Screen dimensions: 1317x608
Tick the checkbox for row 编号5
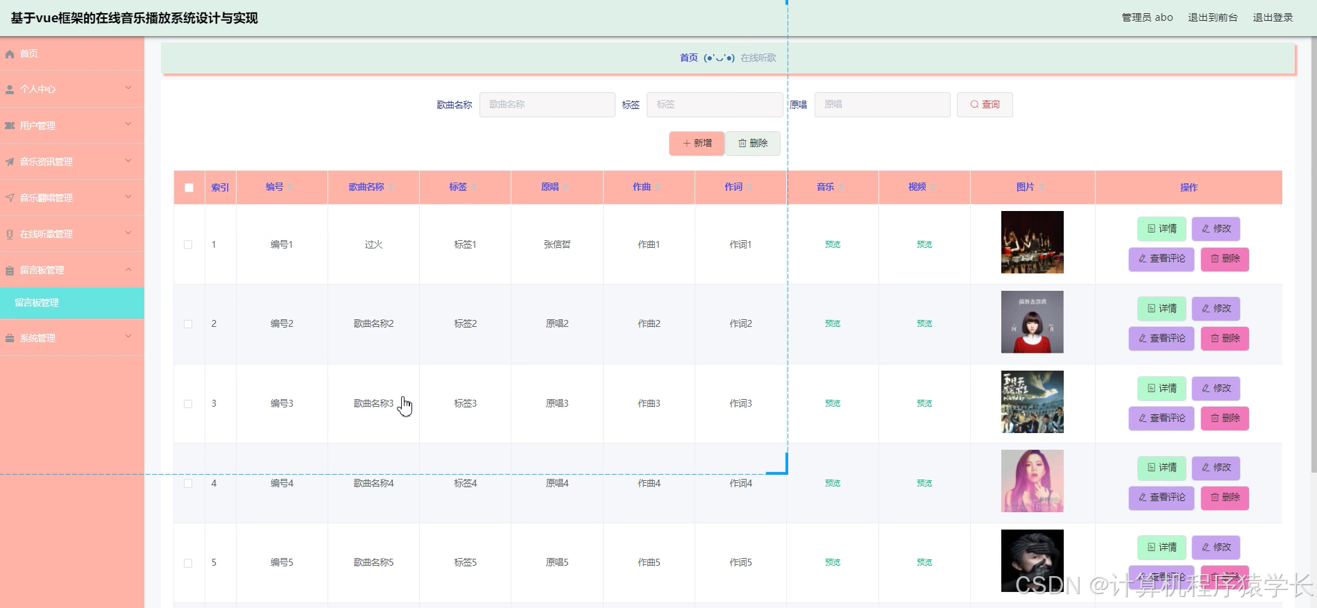click(188, 563)
